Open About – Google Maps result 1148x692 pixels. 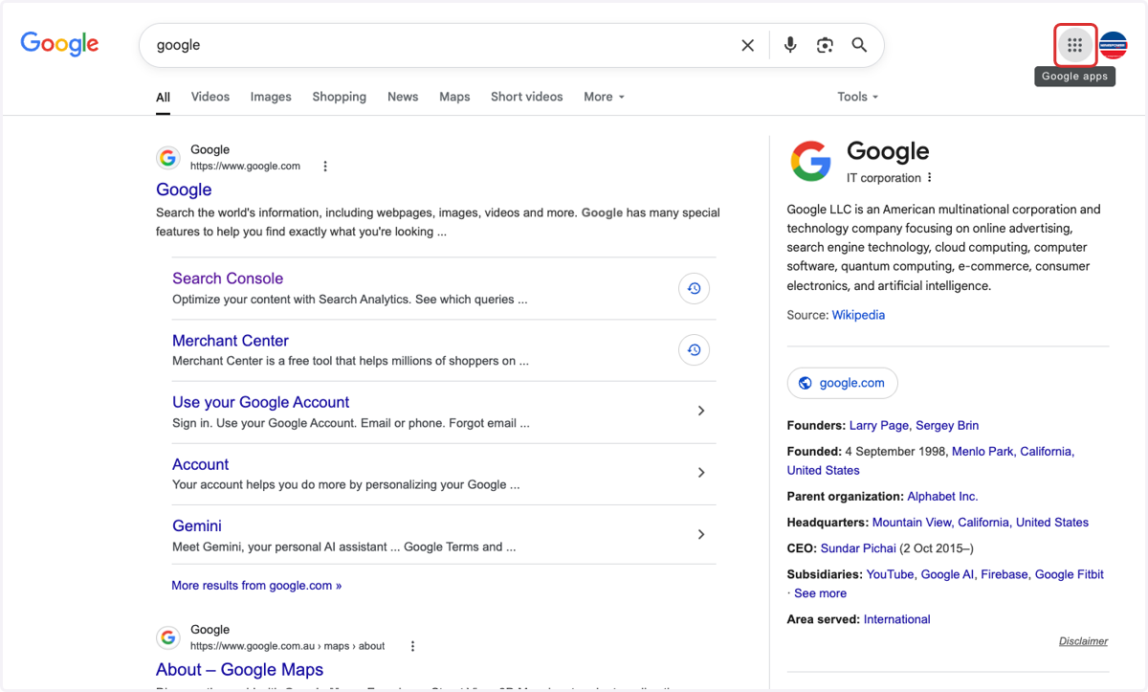(240, 670)
